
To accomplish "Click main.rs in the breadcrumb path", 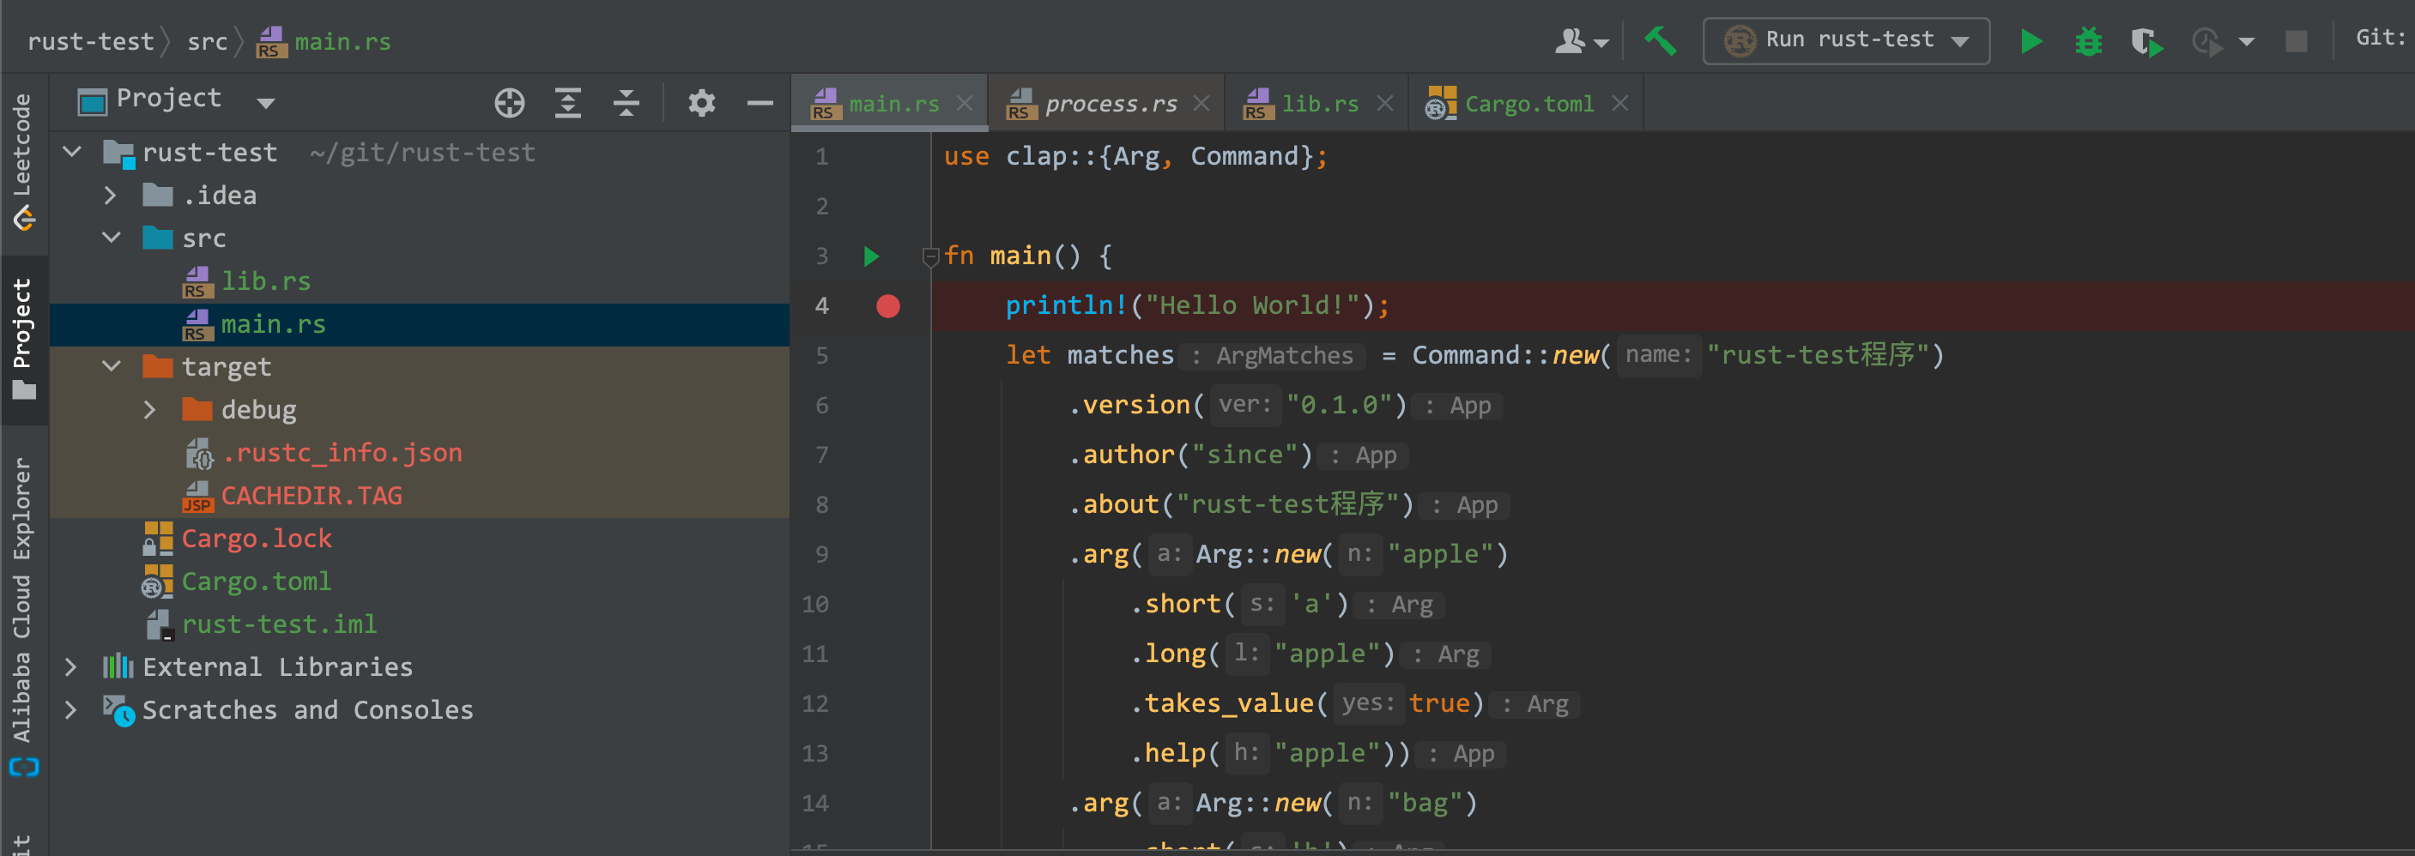I will click(x=324, y=41).
